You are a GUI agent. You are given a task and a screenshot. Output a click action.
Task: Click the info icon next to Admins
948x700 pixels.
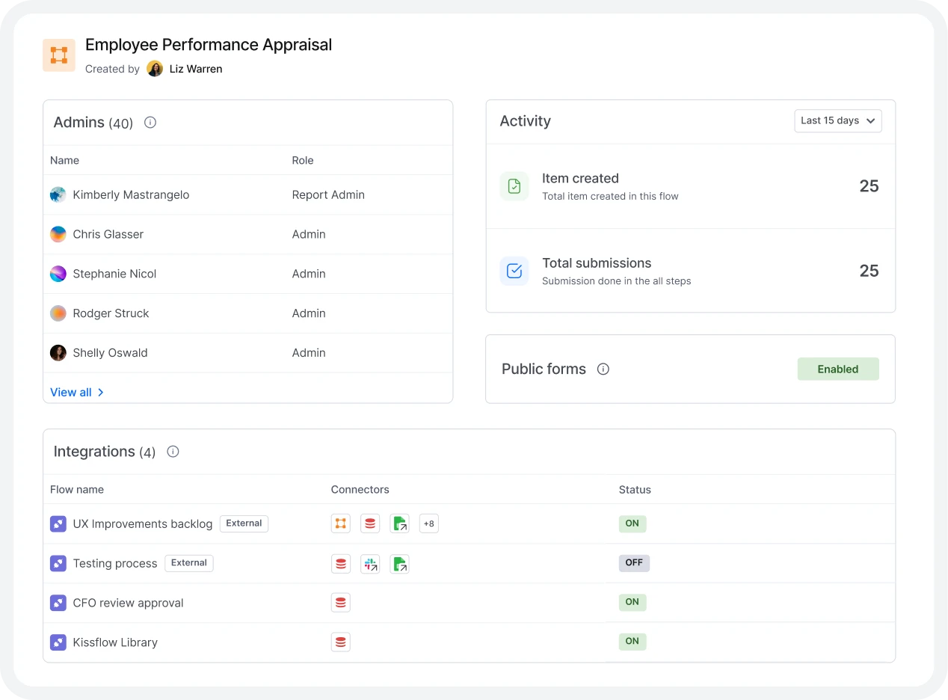pyautogui.click(x=150, y=122)
